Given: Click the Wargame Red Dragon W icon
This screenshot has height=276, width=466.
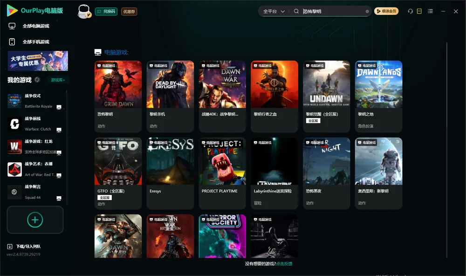Looking at the screenshot, I should 14,146.
